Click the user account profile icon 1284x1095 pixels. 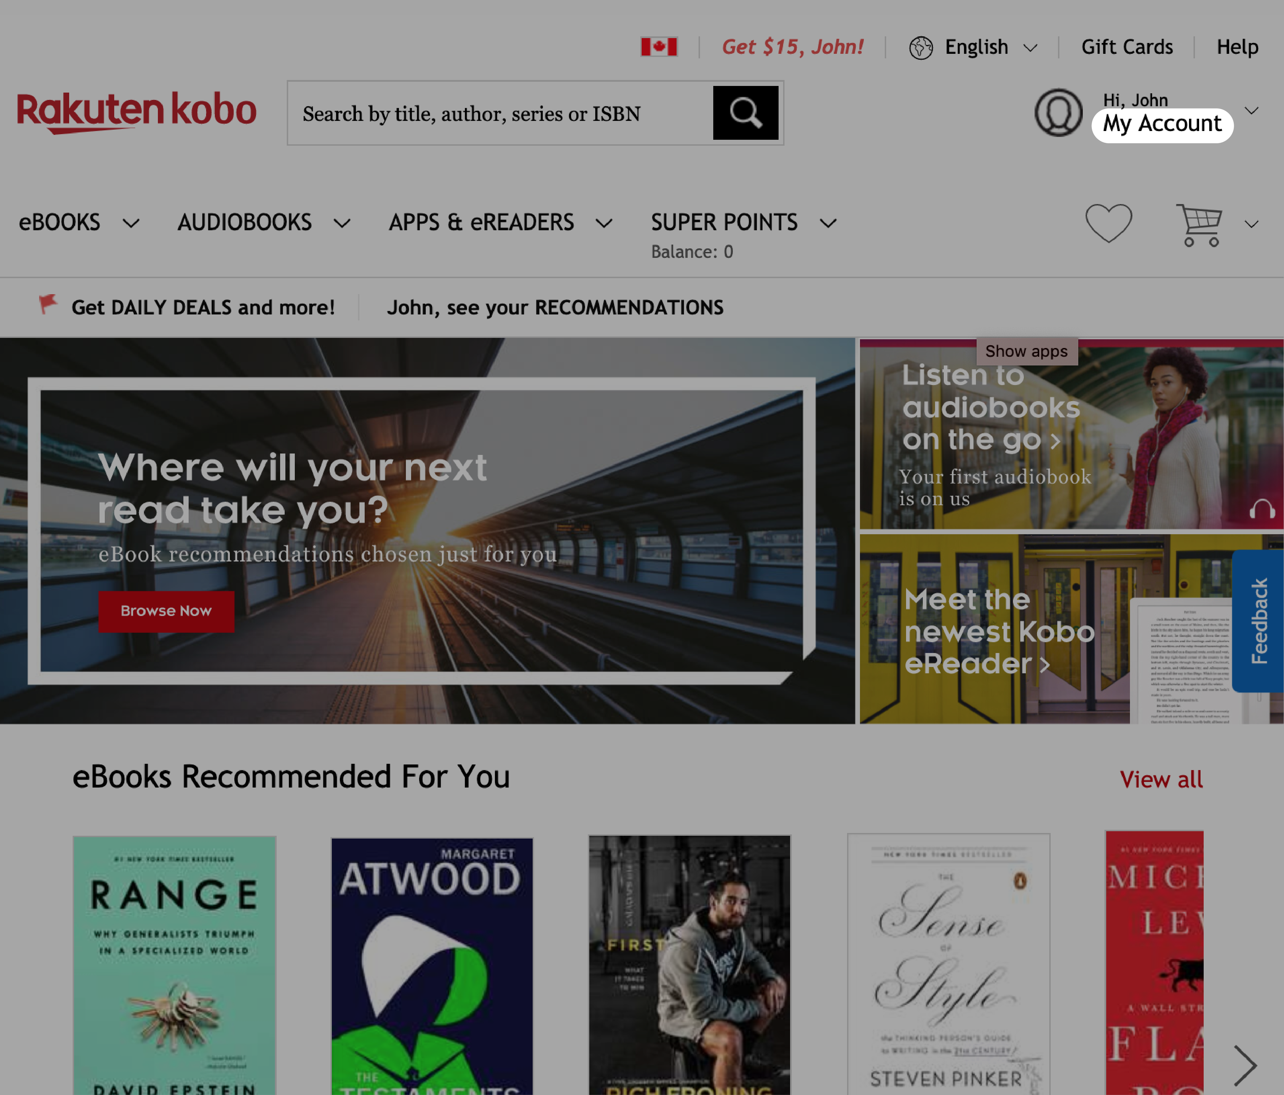pos(1059,112)
